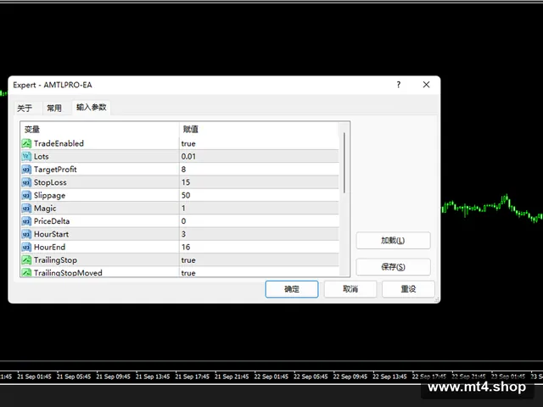Image resolution: width=543 pixels, height=407 pixels.
Task: Click the 21 Sep 13:45 time axis label
Action: pyautogui.click(x=153, y=376)
